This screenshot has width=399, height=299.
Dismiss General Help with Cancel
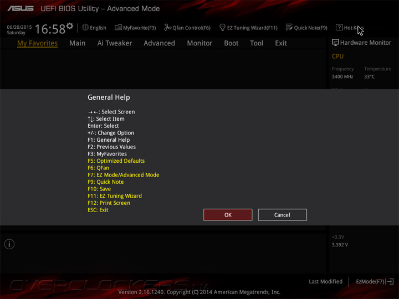click(282, 215)
